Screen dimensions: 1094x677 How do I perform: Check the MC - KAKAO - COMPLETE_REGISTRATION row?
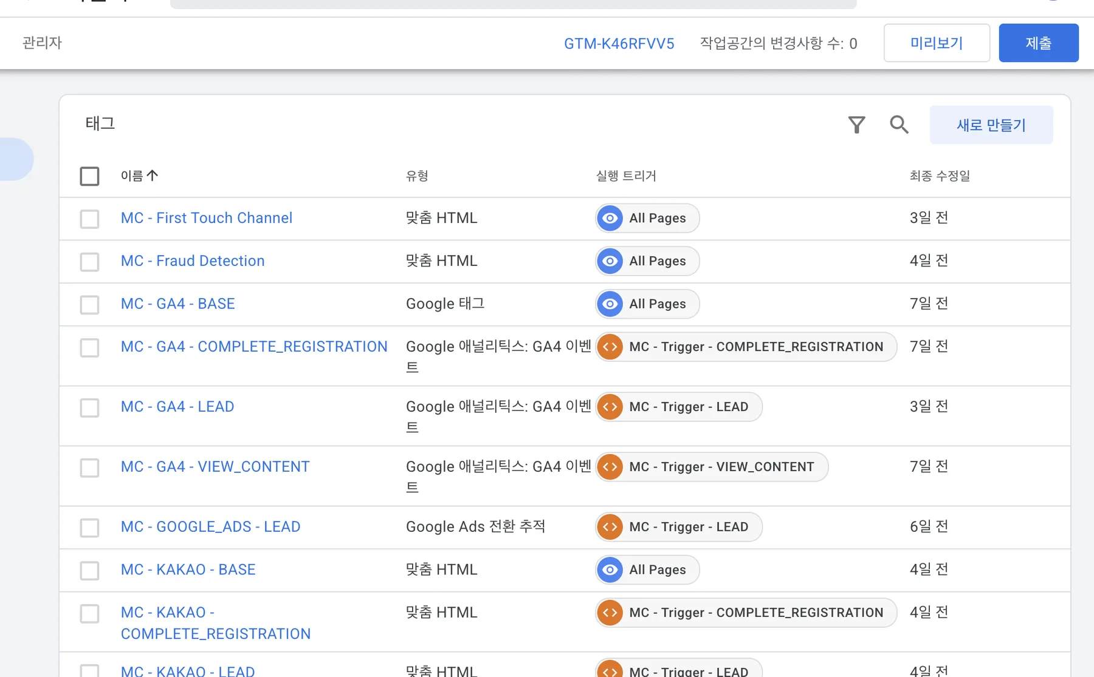pyautogui.click(x=89, y=613)
